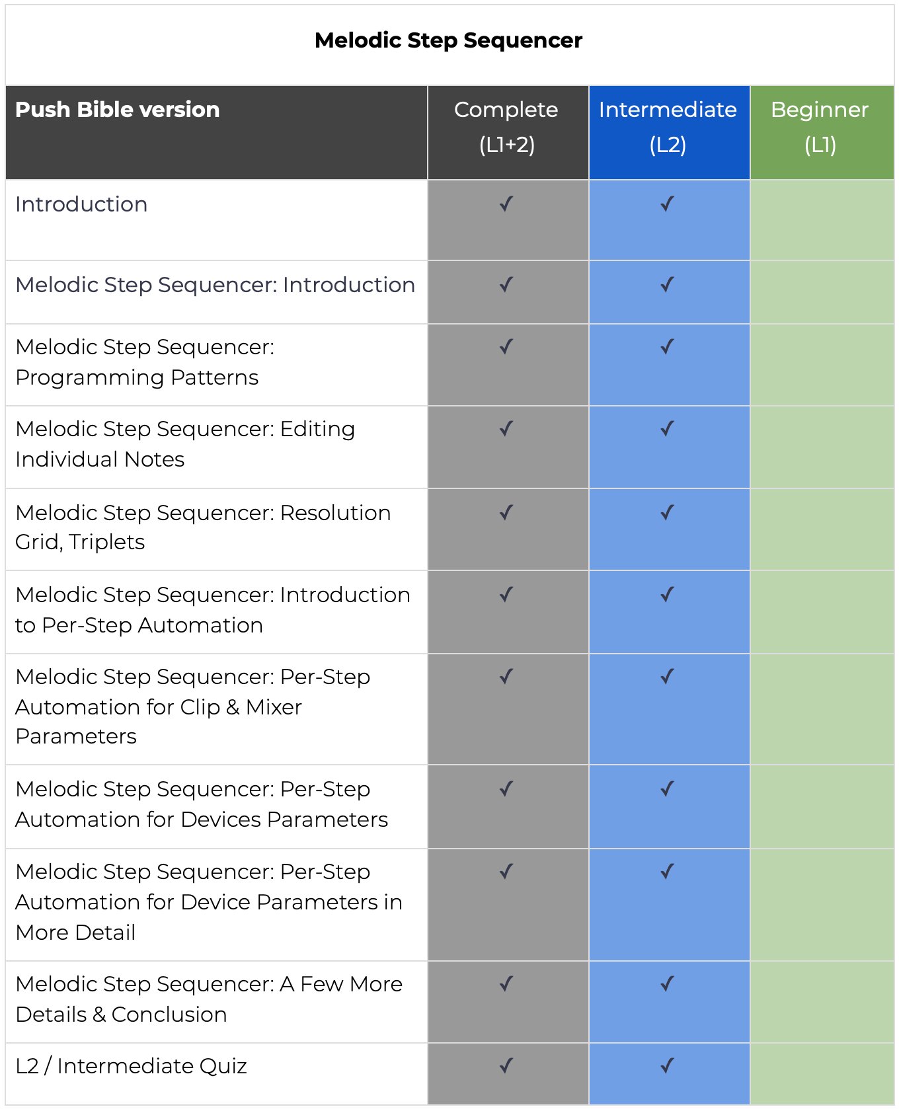
Task: Click the Complete checkmark in the Introduction row
Action: pyautogui.click(x=506, y=204)
